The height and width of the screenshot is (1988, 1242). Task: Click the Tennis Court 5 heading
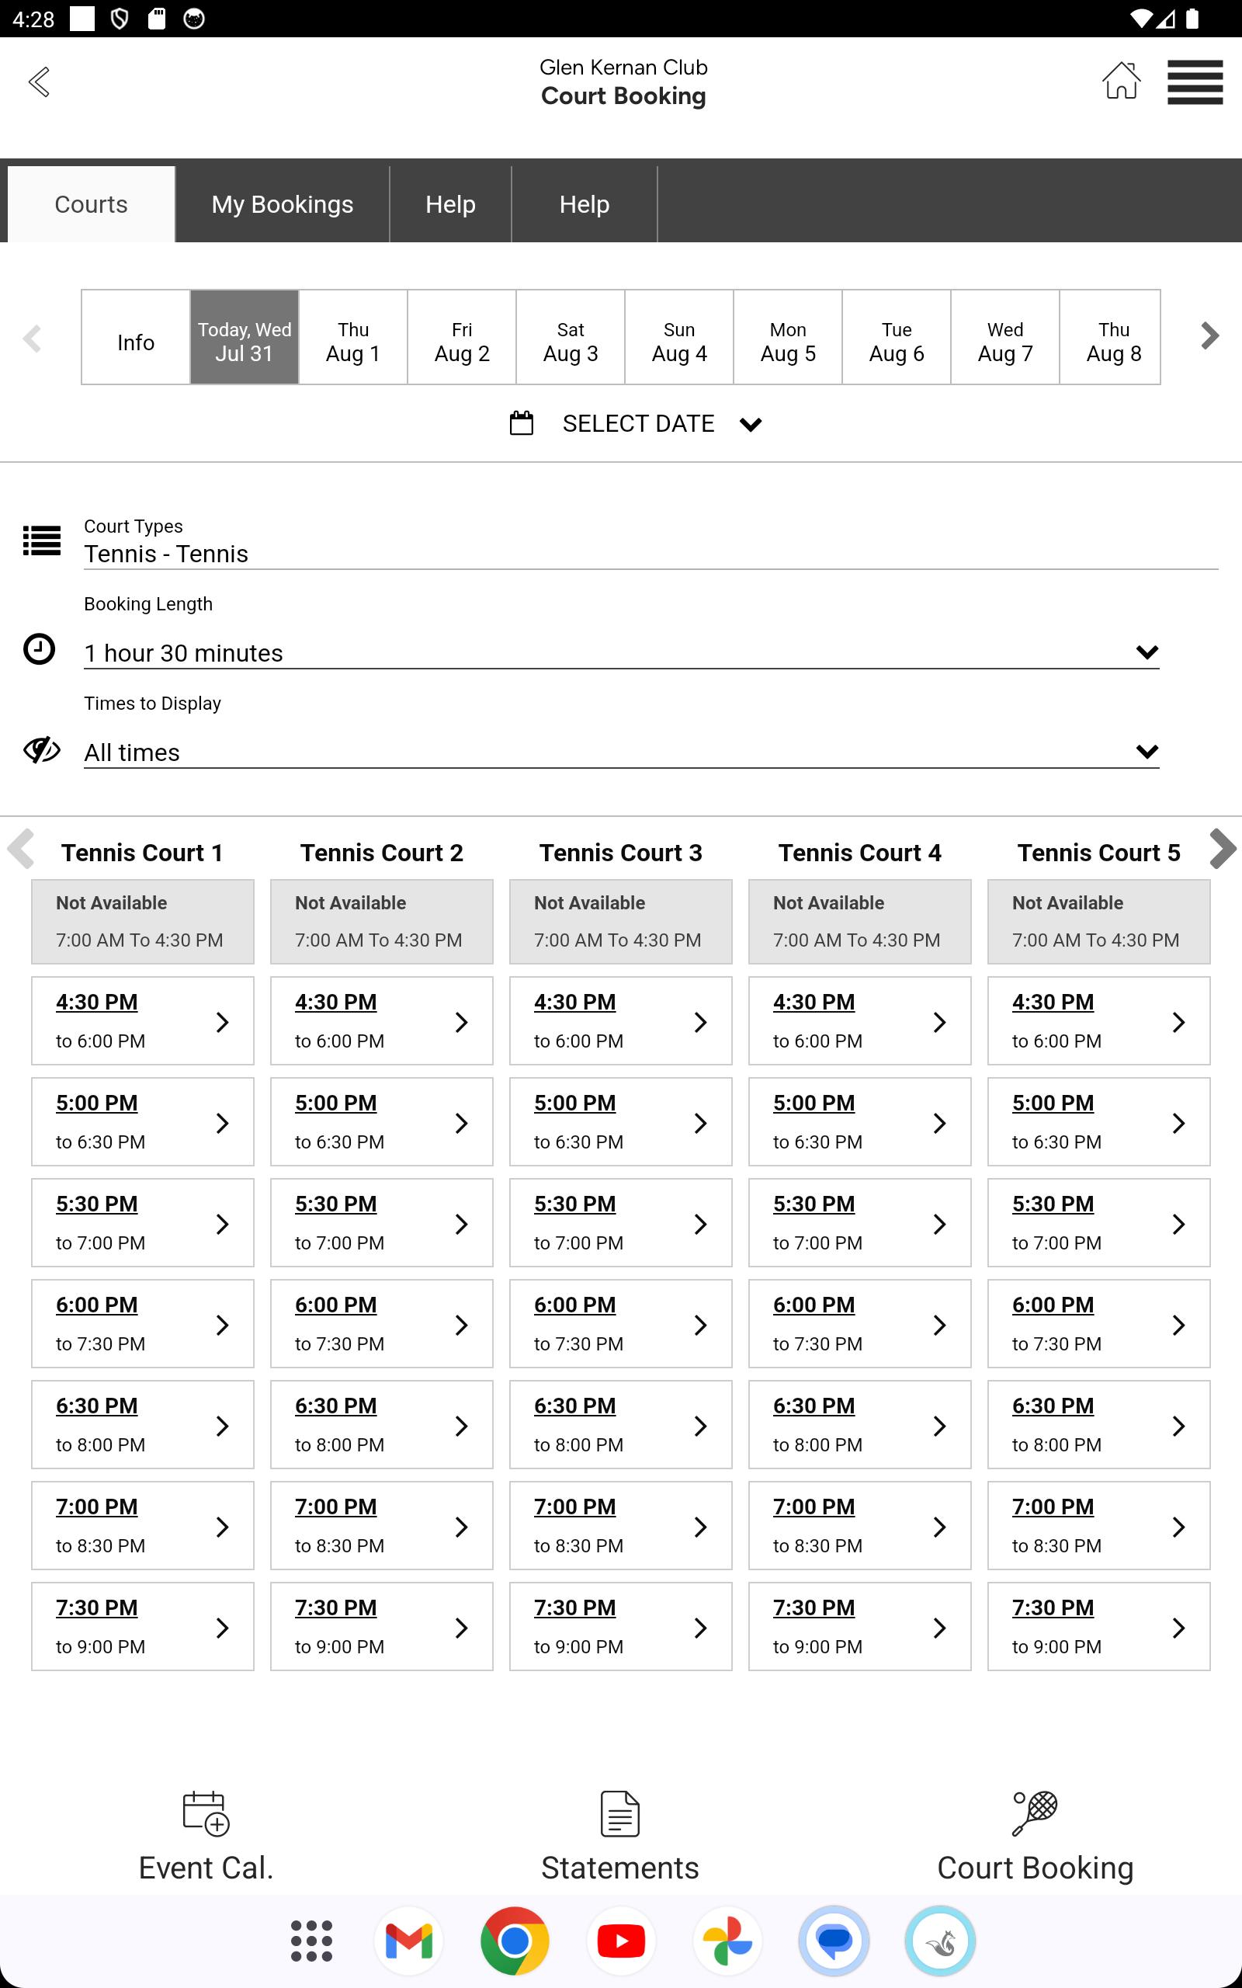pos(1098,853)
